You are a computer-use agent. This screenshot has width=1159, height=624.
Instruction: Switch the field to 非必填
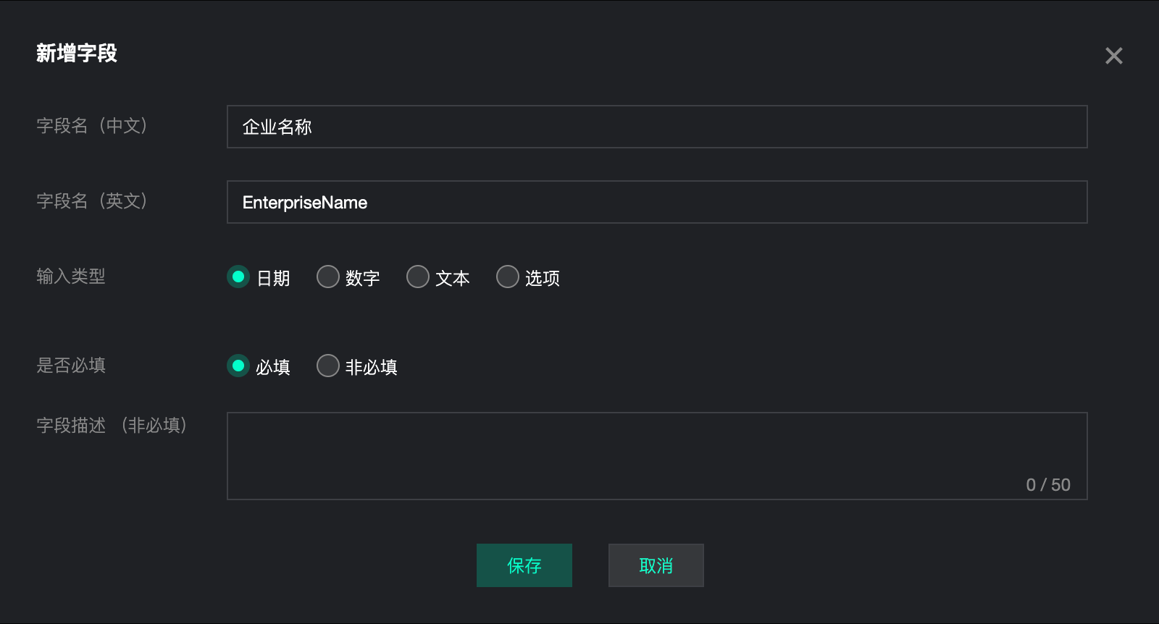tap(328, 366)
